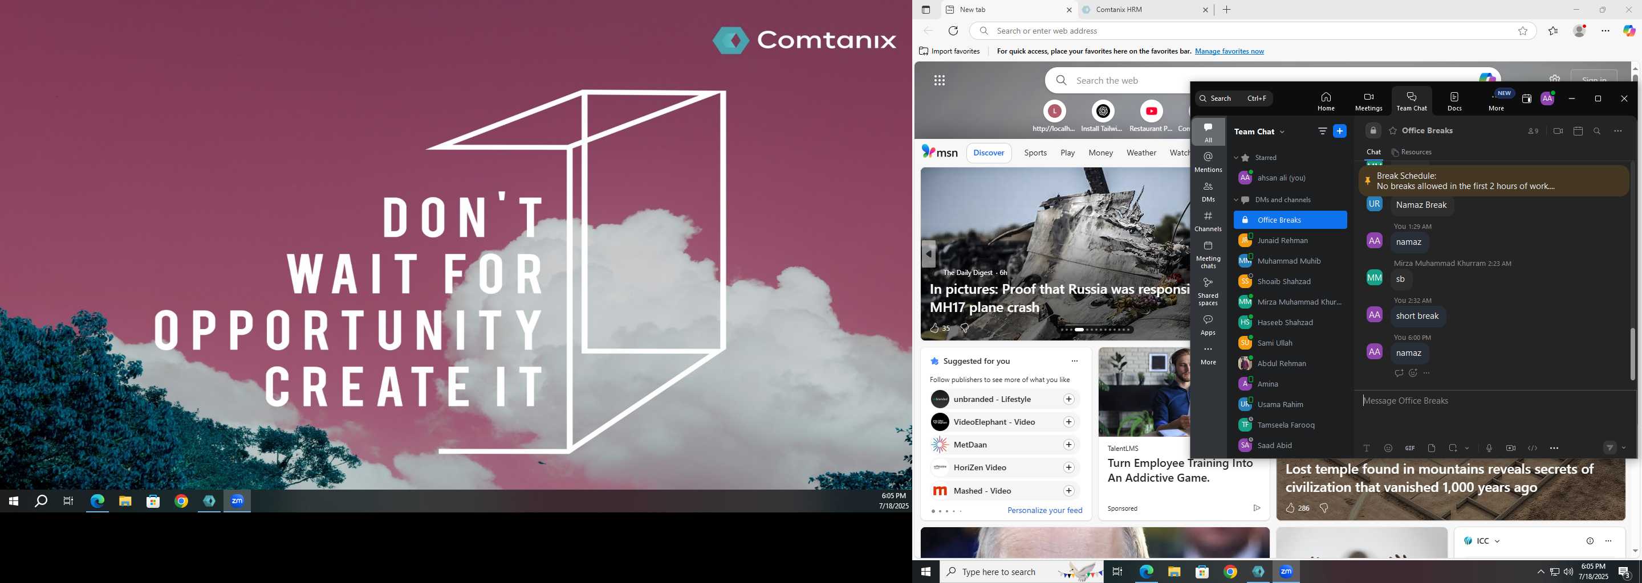This screenshot has height=583, width=1642.
Task: Open Zoom's panel icon beside the profile avatar
Action: pyautogui.click(x=1527, y=98)
